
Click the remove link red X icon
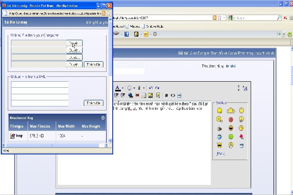138,95
